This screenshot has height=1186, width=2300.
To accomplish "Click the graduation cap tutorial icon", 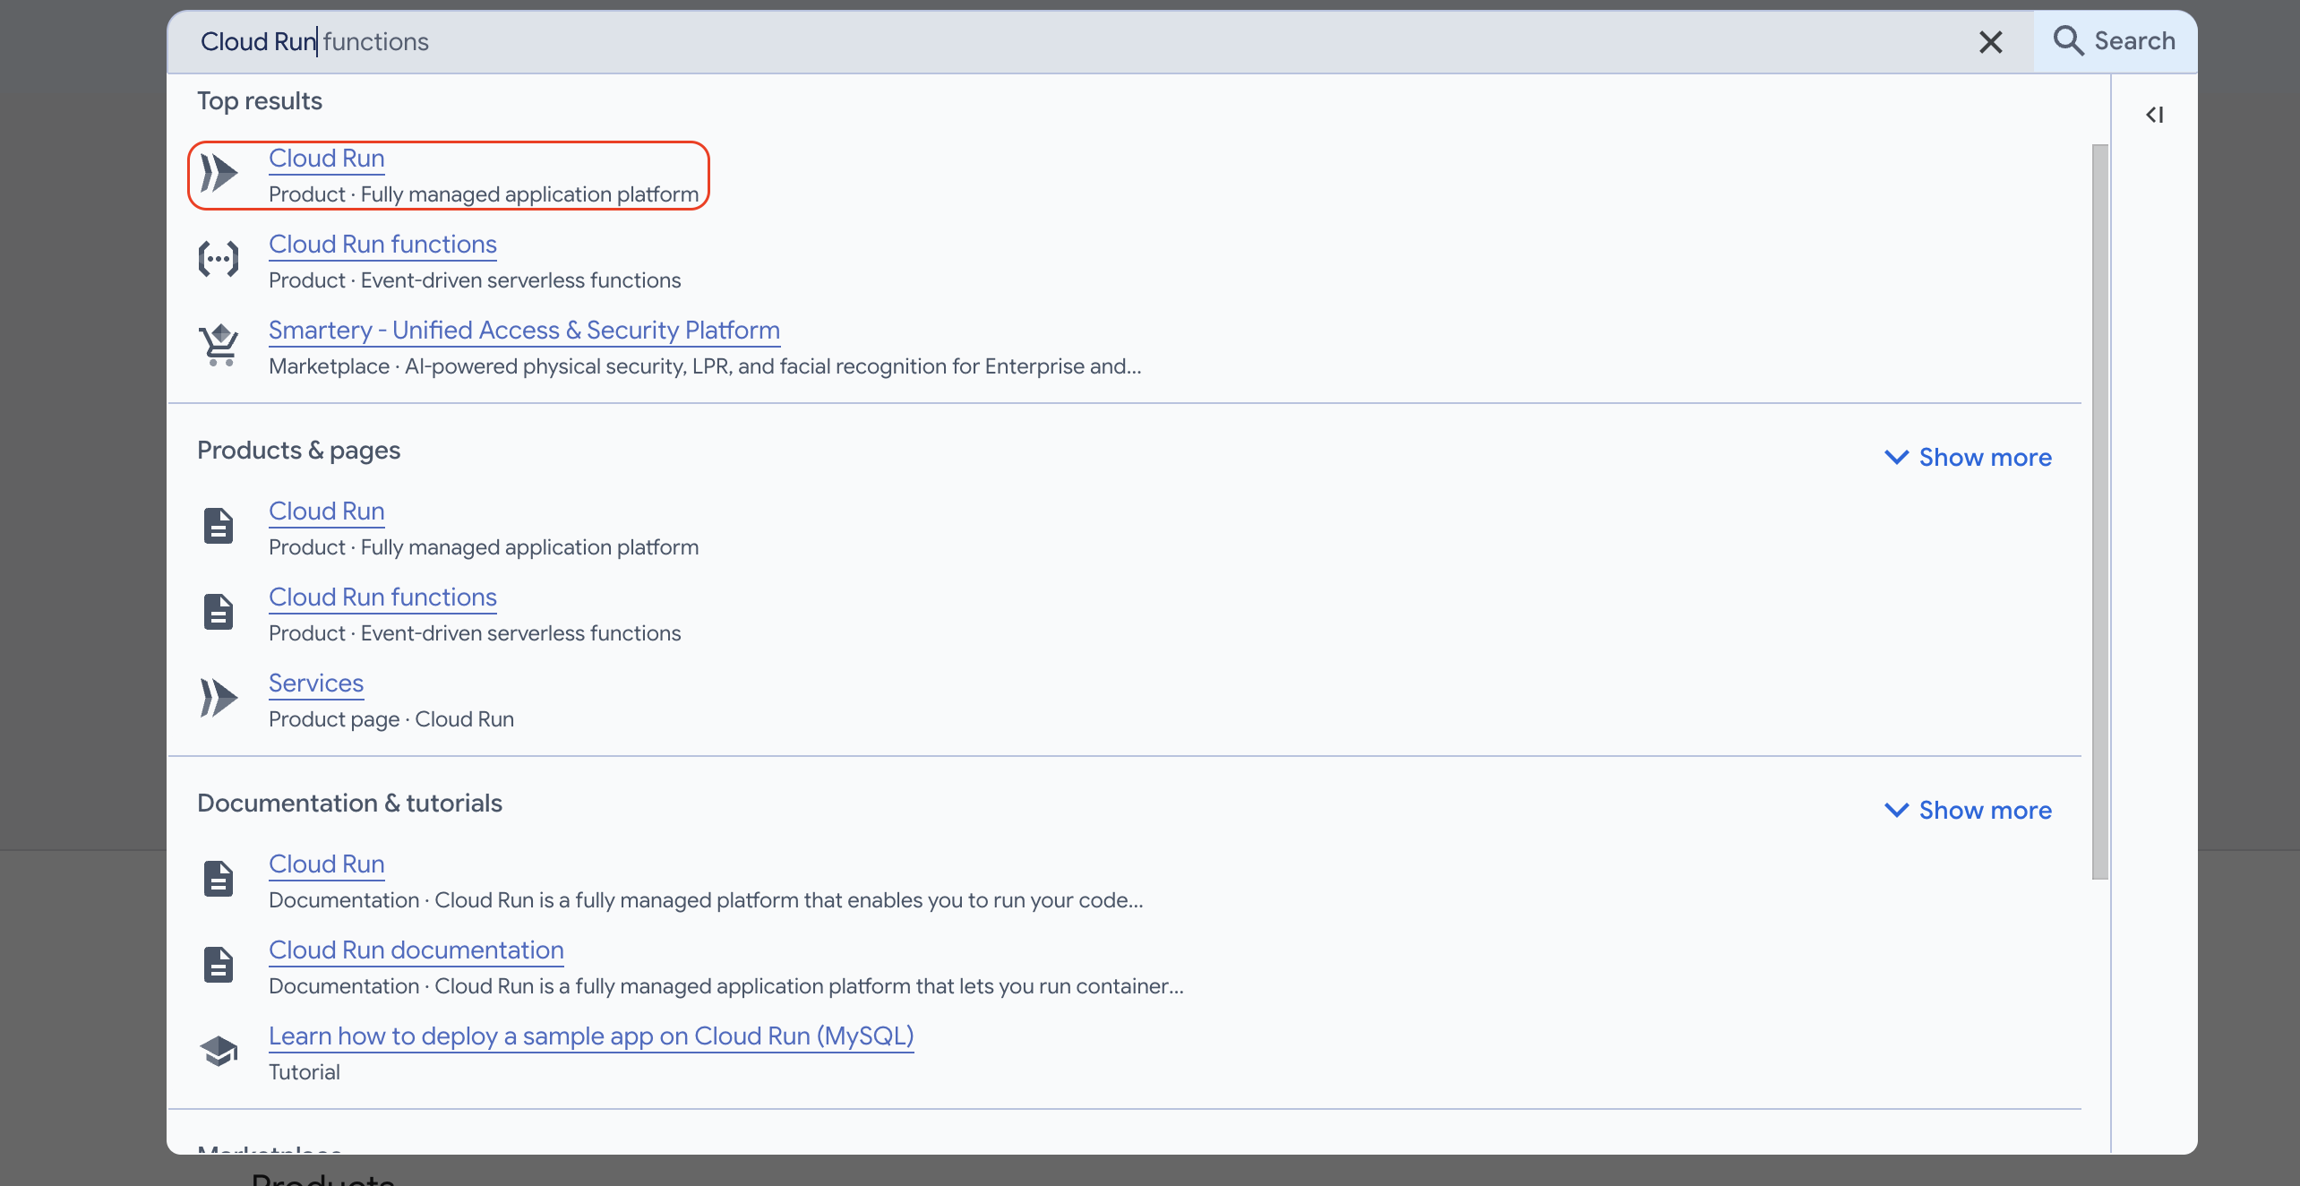I will 219,1051.
